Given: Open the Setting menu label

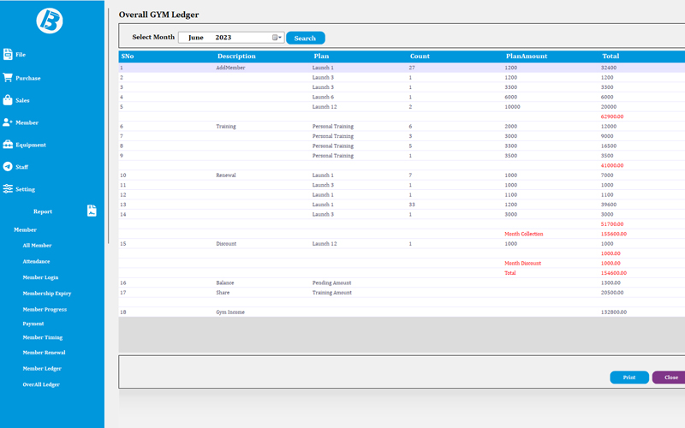Looking at the screenshot, I should tap(26, 189).
